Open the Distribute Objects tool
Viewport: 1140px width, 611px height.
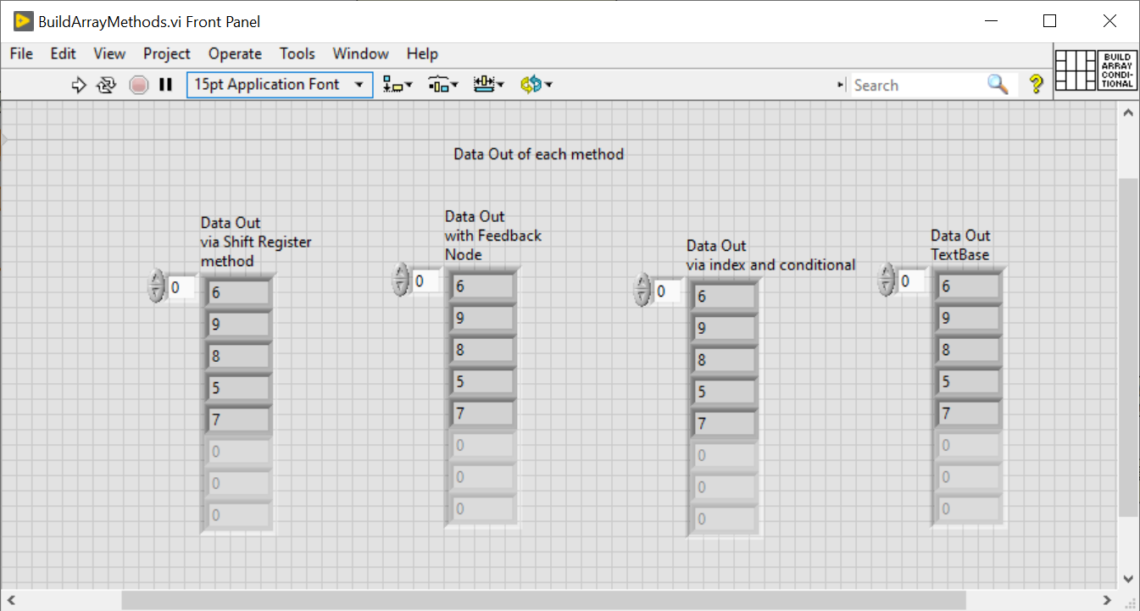pyautogui.click(x=442, y=85)
